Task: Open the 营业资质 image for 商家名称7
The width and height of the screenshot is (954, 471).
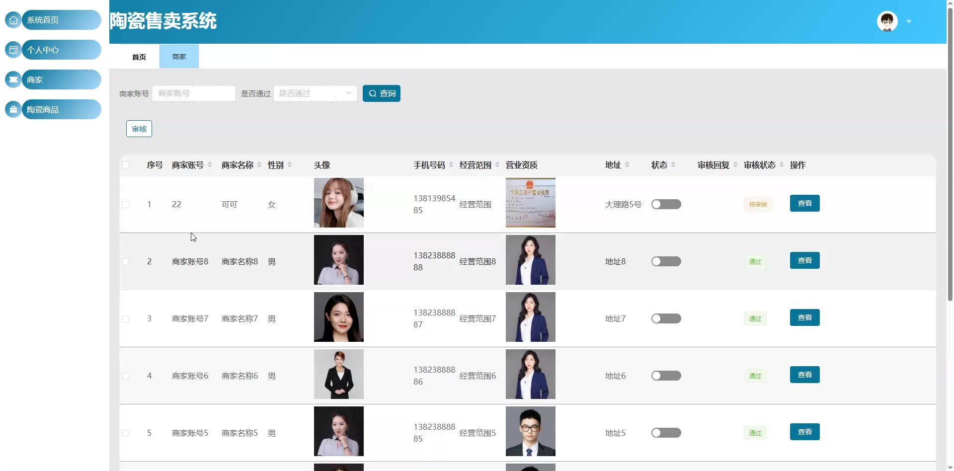Action: point(531,317)
